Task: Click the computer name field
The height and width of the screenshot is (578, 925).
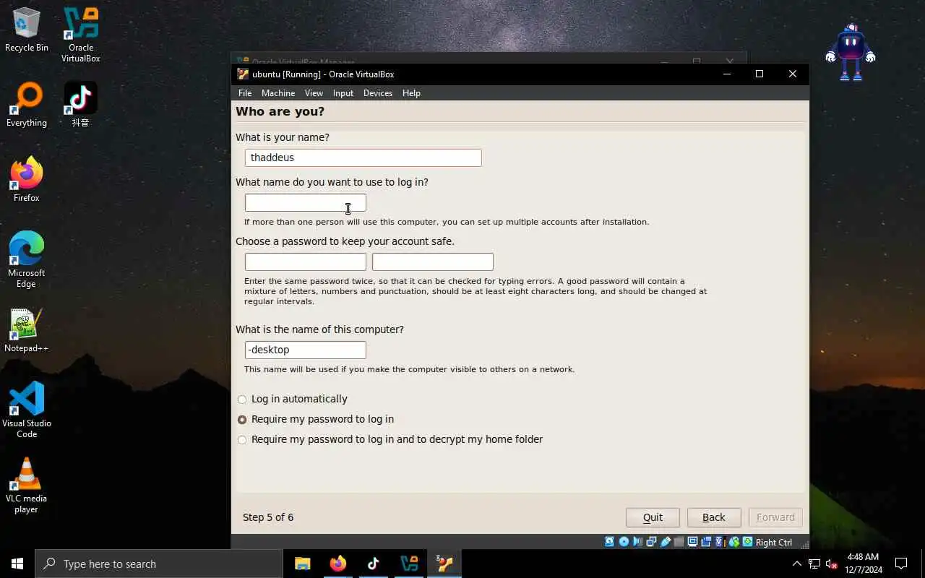Action: [305, 350]
